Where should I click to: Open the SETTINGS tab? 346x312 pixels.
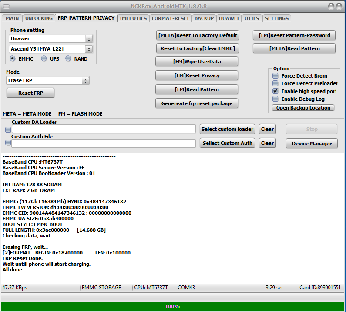tap(277, 18)
